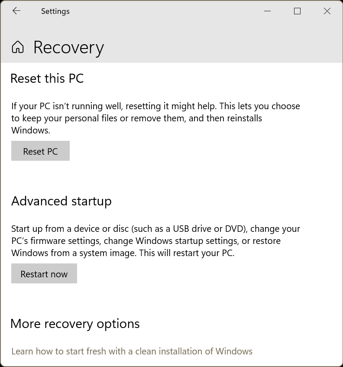Open the clean installation of Windows link
Image resolution: width=343 pixels, height=367 pixels.
point(132,351)
